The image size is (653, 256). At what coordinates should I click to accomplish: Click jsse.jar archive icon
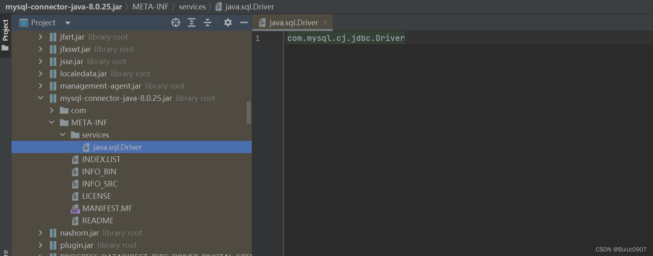click(x=53, y=62)
